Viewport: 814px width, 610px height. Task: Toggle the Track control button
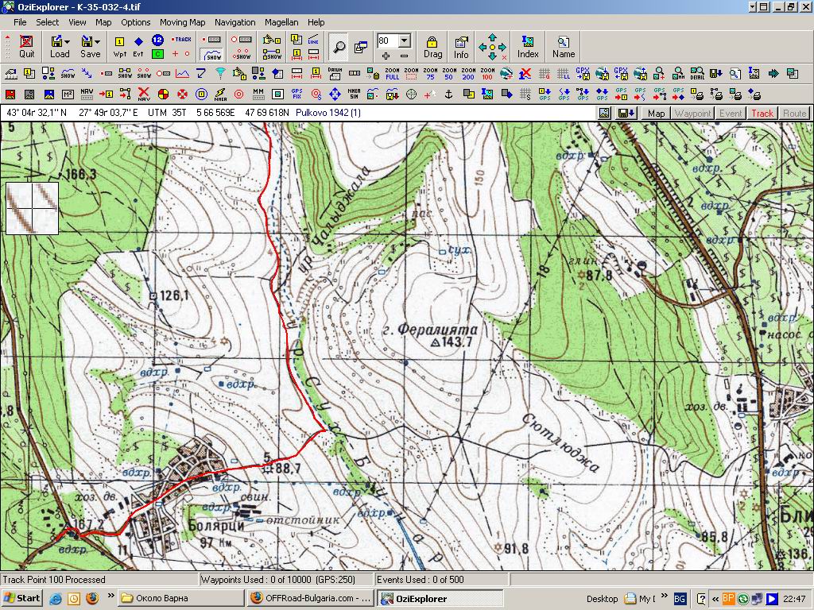point(762,114)
